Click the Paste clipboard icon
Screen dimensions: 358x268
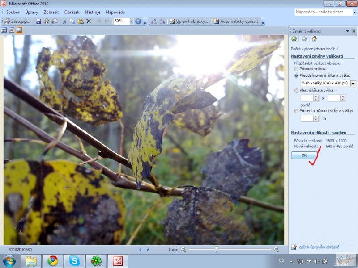pos(81,21)
